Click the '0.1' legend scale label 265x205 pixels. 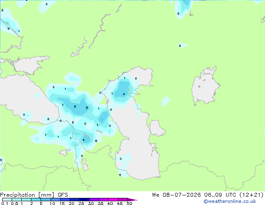click(5, 203)
